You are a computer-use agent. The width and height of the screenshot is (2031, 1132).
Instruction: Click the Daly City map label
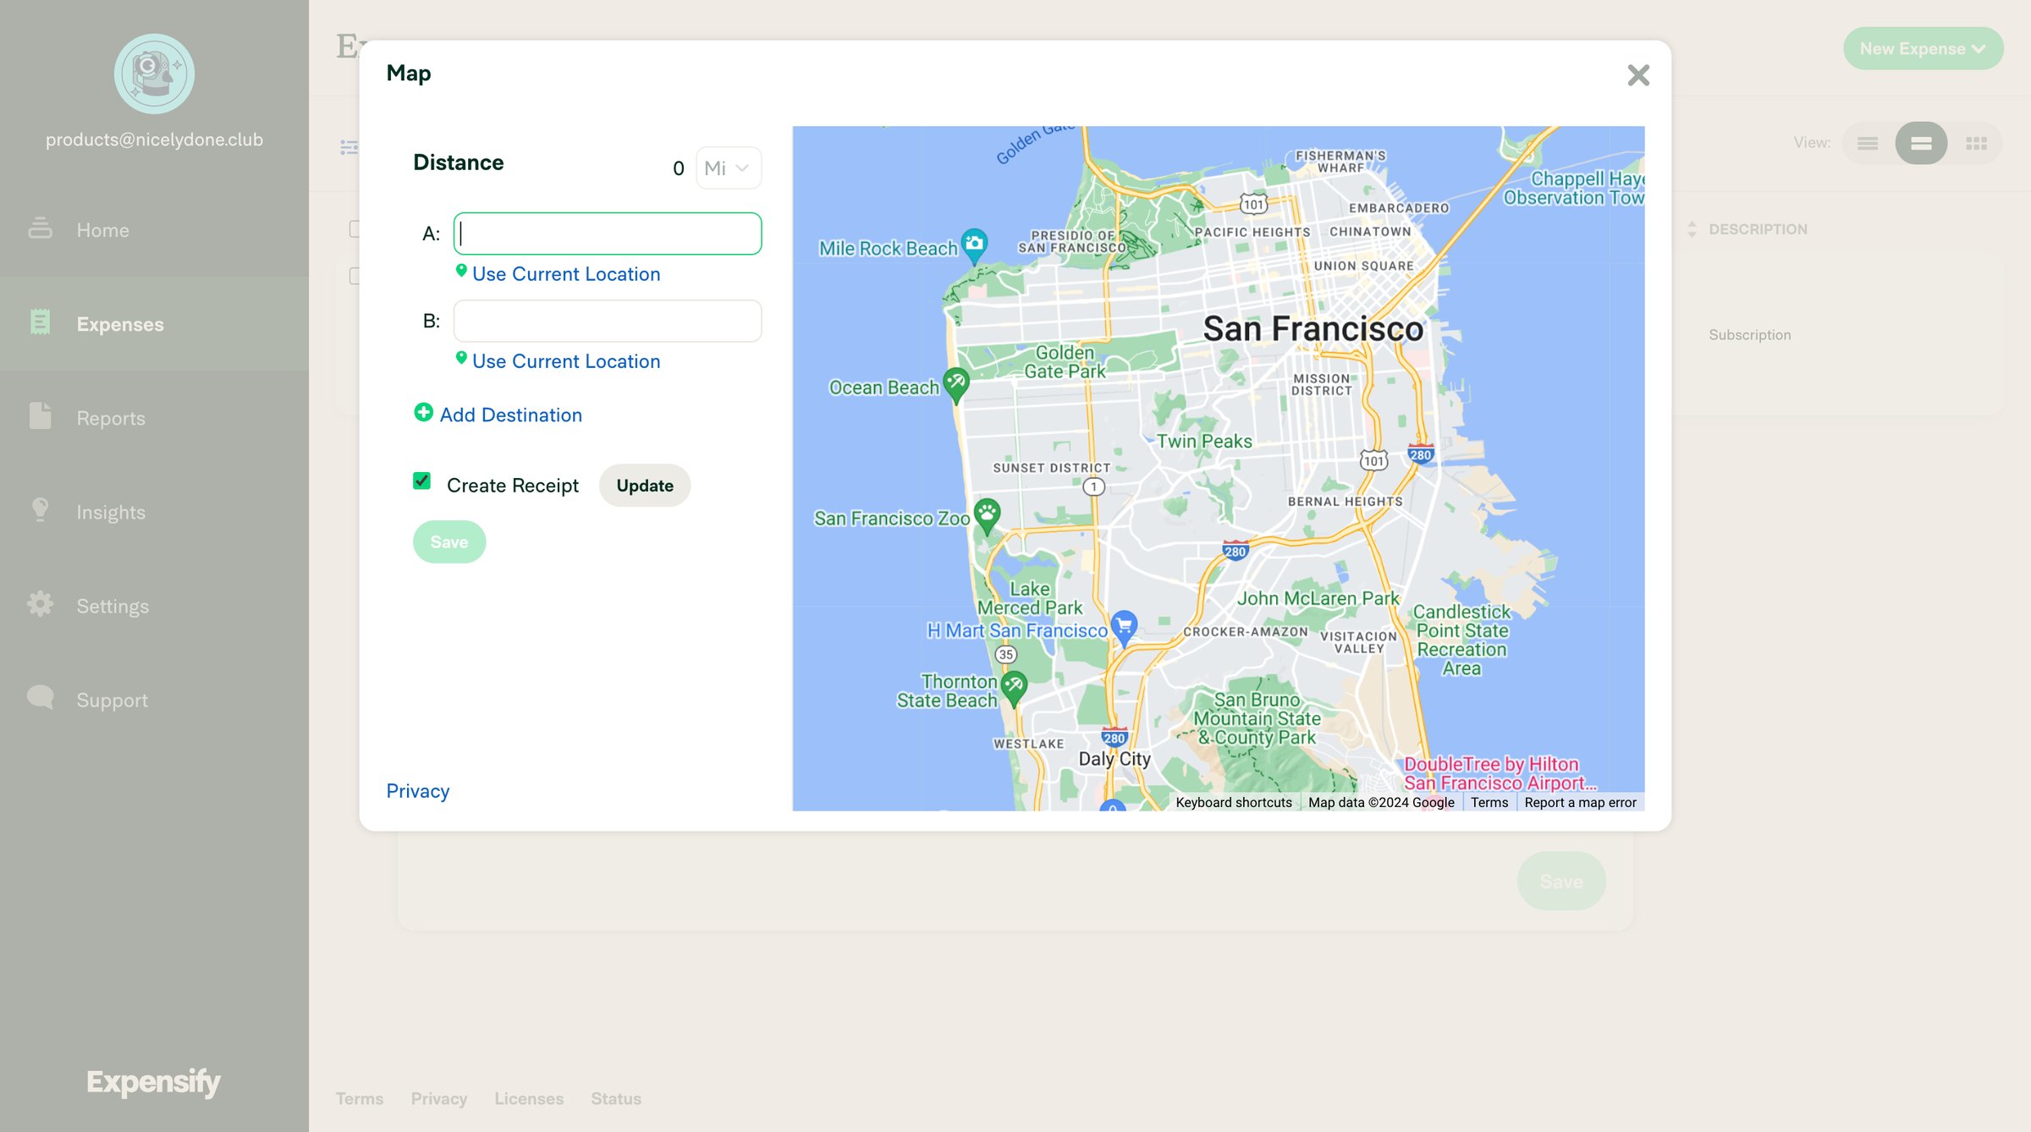tap(1115, 759)
